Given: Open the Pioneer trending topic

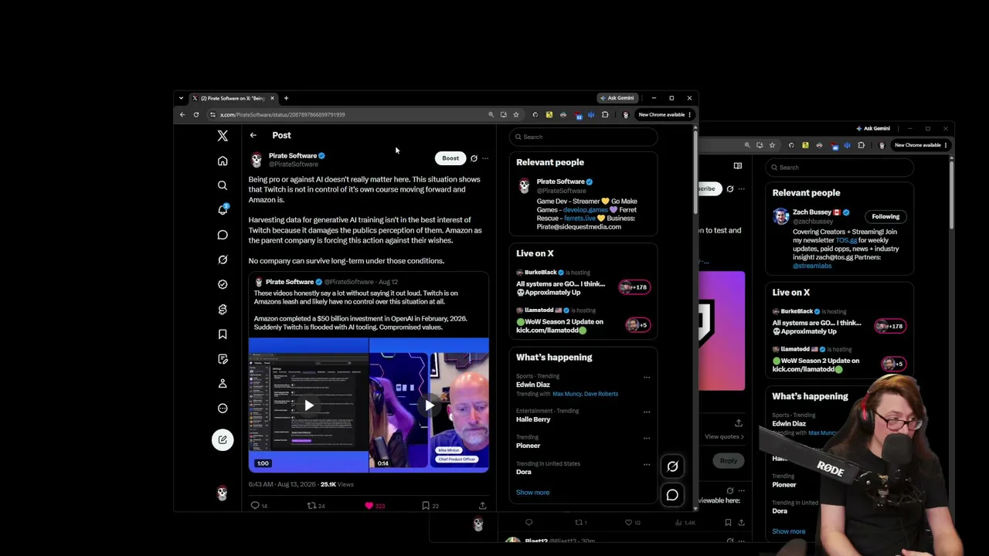Looking at the screenshot, I should (528, 446).
